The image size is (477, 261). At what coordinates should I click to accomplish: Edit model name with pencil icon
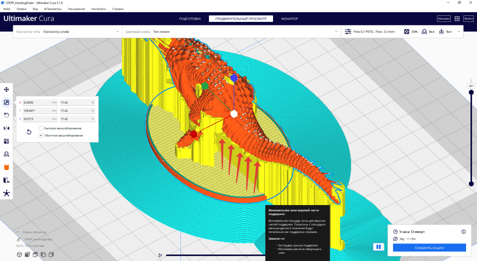point(19,240)
